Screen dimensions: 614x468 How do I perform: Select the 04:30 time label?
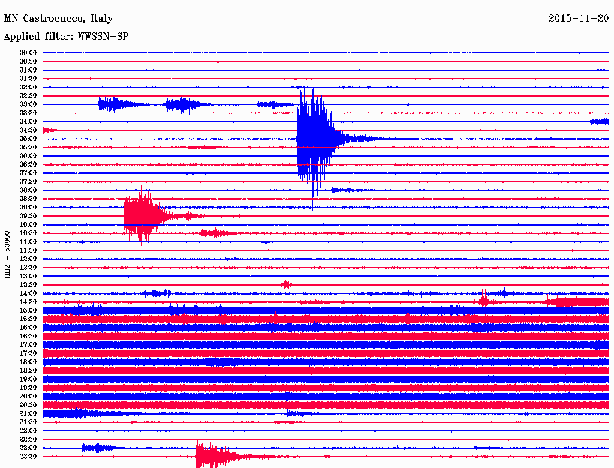(x=28, y=130)
